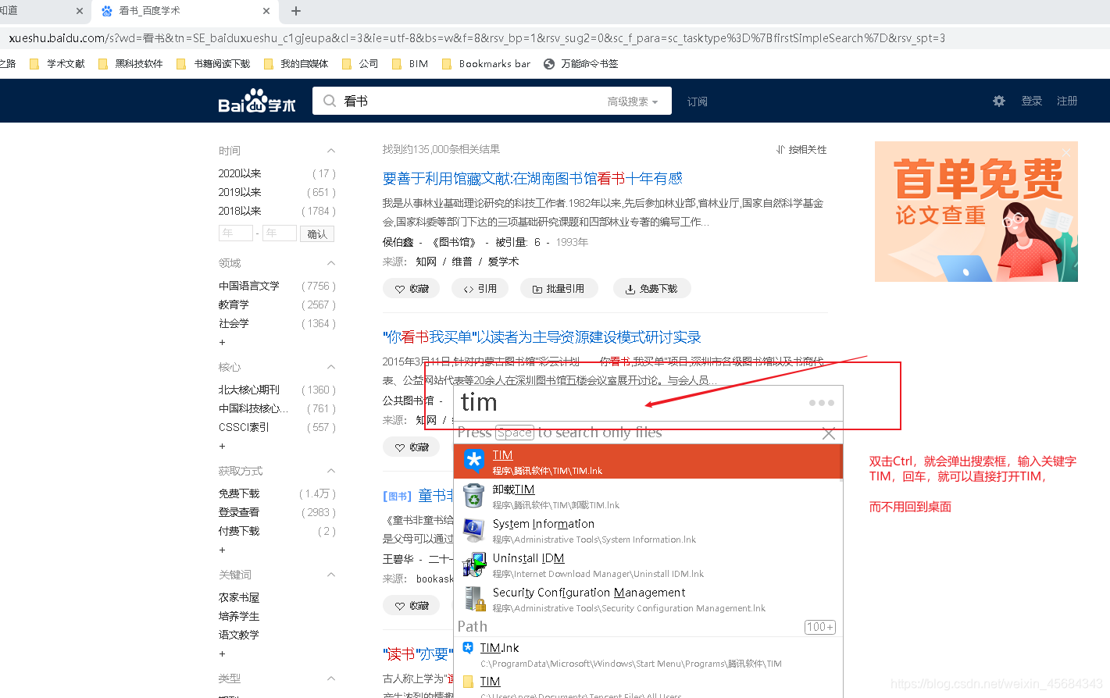Open the 我的自媒体 bookmark folder
This screenshot has width=1110, height=698.
pos(296,64)
